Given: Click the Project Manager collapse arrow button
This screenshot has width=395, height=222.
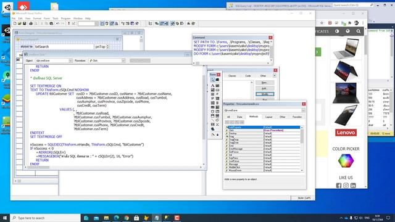Looking at the screenshot, I should pyautogui.click(x=274, y=76).
